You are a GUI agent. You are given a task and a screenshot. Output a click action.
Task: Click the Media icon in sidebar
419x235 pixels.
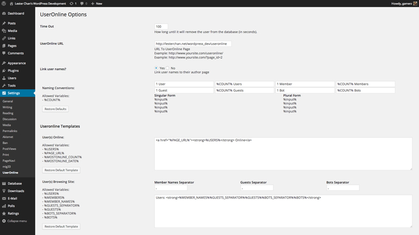tap(4, 31)
